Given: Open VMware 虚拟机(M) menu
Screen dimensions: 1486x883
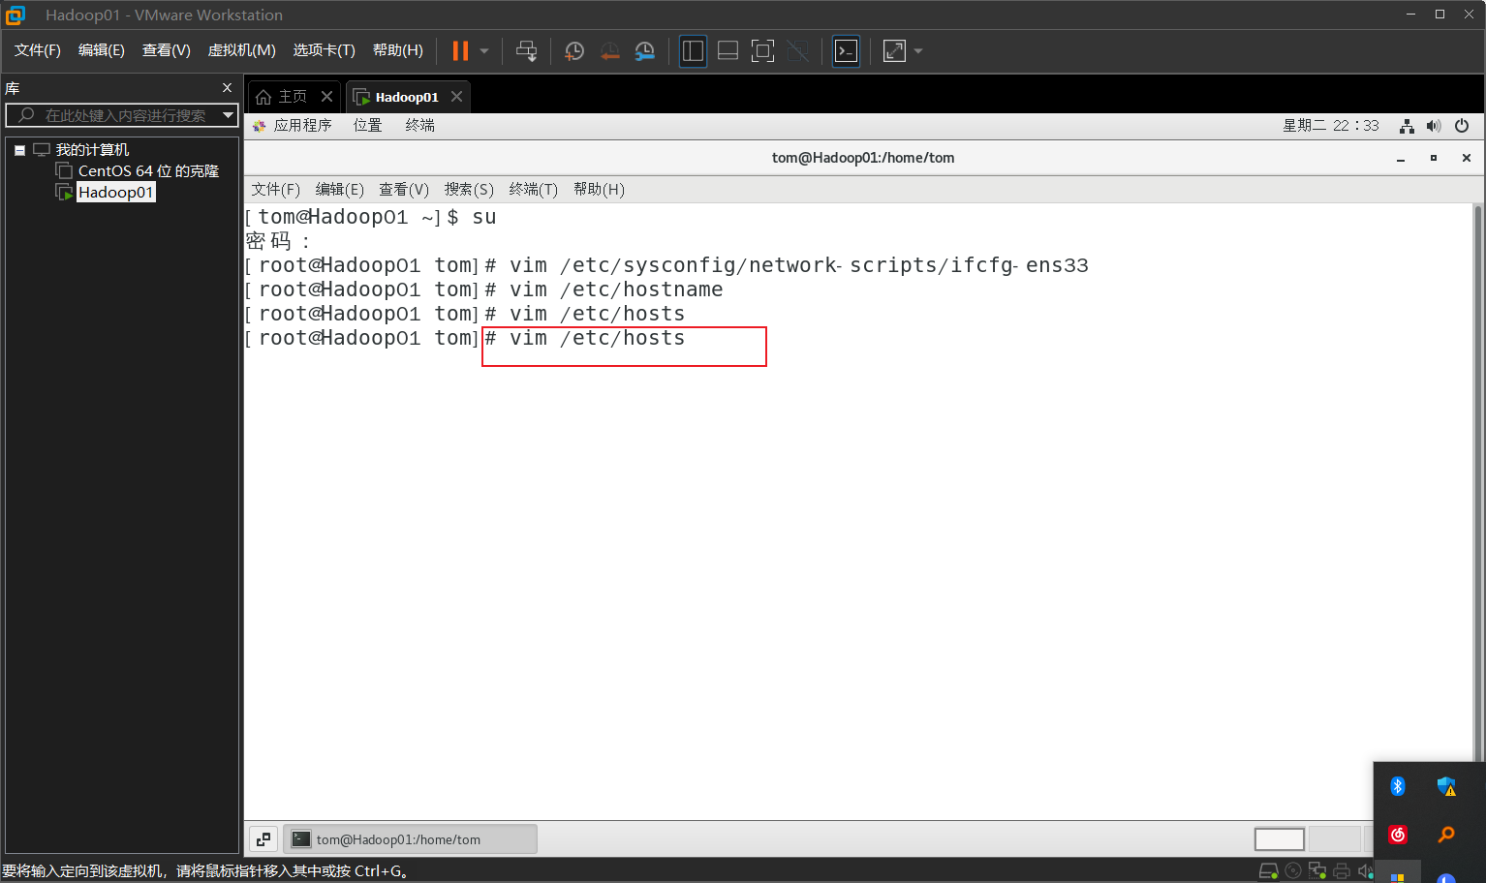Looking at the screenshot, I should [x=242, y=50].
